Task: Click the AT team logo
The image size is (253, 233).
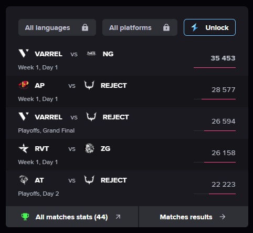Action: 24,180
